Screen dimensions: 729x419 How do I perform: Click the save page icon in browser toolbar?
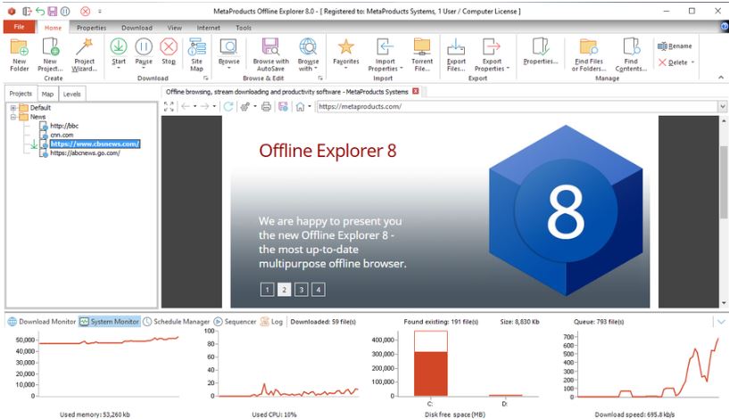click(x=283, y=107)
